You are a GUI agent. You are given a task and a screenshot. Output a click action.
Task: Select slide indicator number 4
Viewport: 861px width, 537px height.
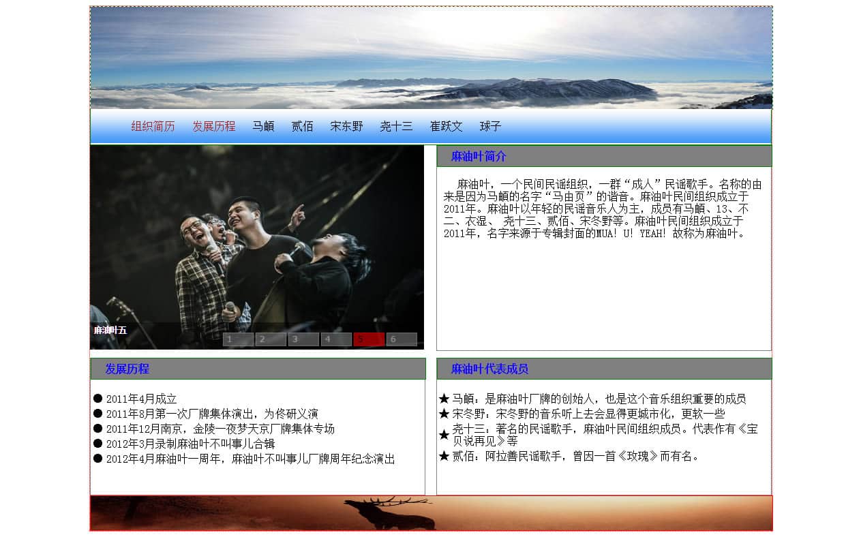pyautogui.click(x=336, y=339)
